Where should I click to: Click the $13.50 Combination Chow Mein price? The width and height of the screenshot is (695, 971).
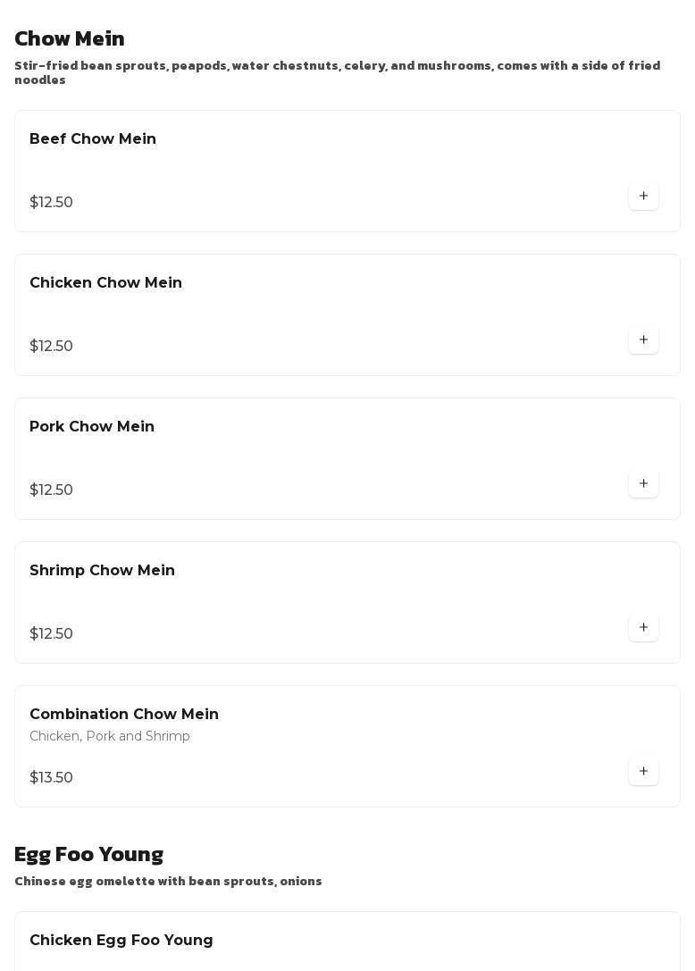[51, 778]
